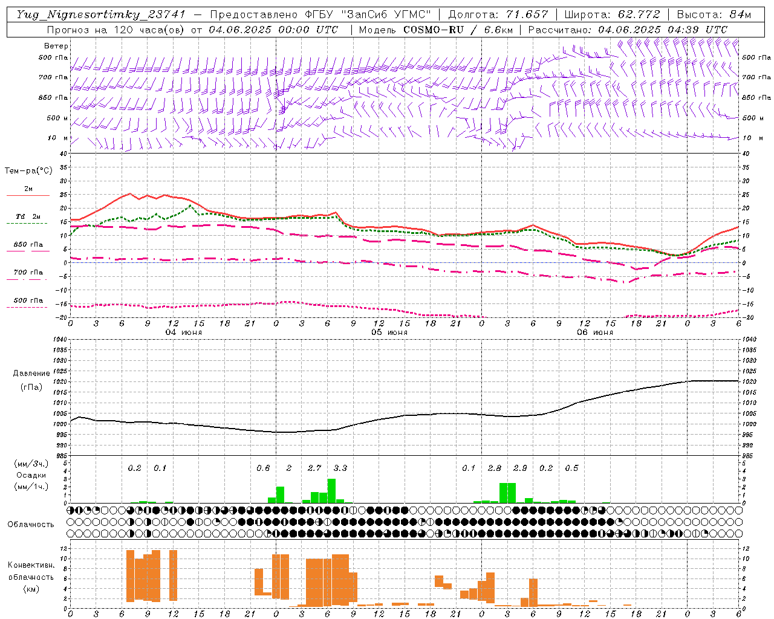774x619 pixels.
Task: Select the 'Широта: 62.772' header value
Action: point(612,15)
